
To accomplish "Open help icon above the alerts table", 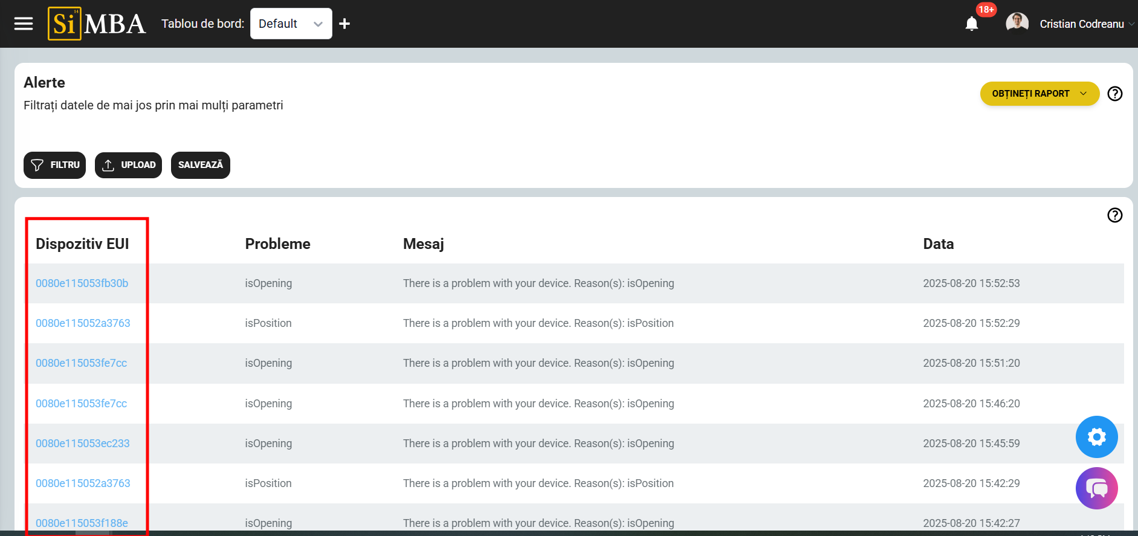I will 1114,215.
